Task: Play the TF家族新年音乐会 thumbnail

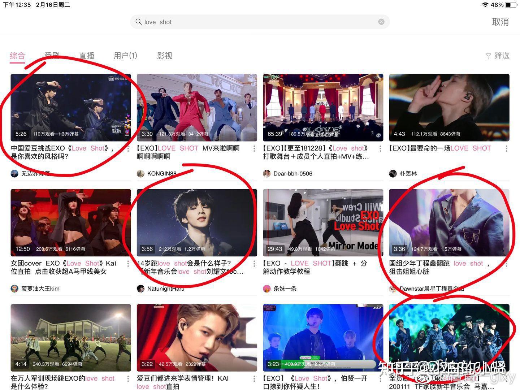Action: (x=449, y=338)
